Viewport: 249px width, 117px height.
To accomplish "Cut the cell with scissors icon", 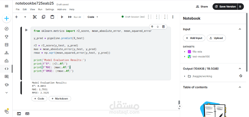I will tap(35, 17).
